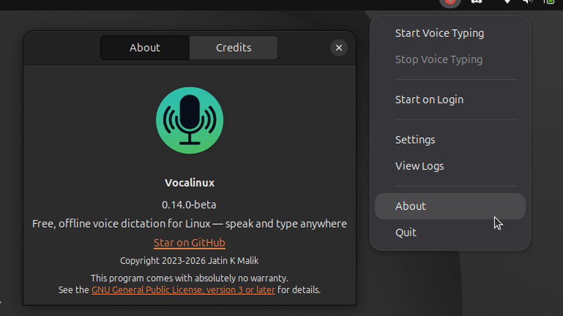Open View Logs from the menu
The image size is (563, 316).
point(450,166)
